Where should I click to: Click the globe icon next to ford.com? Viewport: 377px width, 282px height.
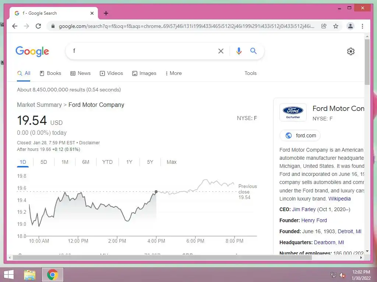pyautogui.click(x=289, y=135)
